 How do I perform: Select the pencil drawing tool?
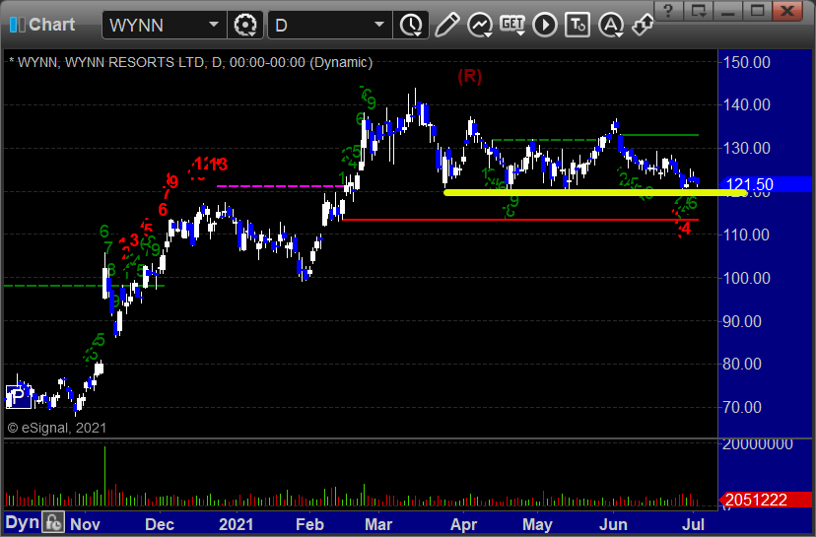pos(447,25)
